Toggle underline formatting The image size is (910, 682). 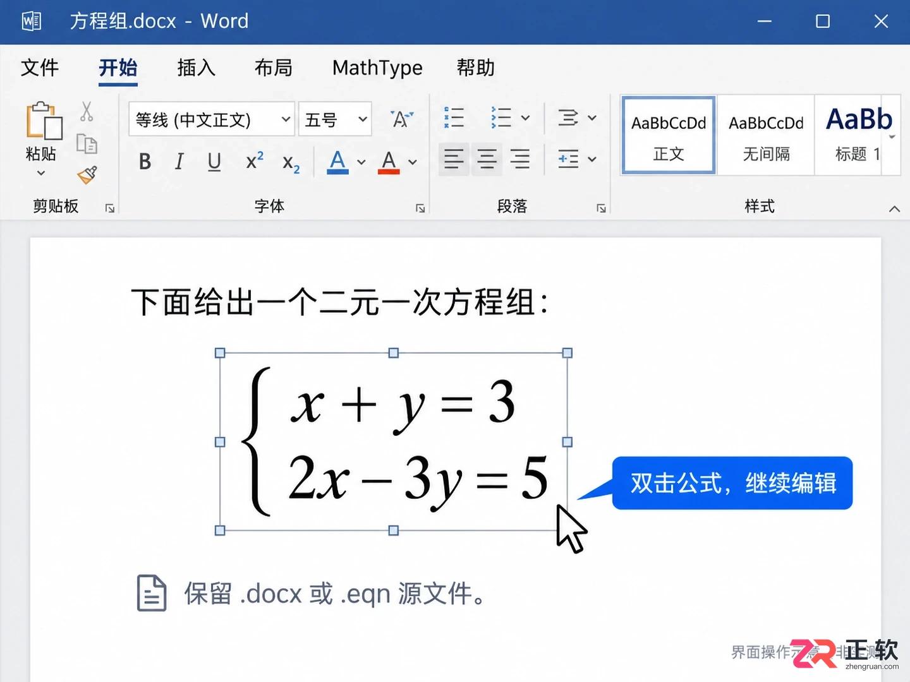pos(214,162)
